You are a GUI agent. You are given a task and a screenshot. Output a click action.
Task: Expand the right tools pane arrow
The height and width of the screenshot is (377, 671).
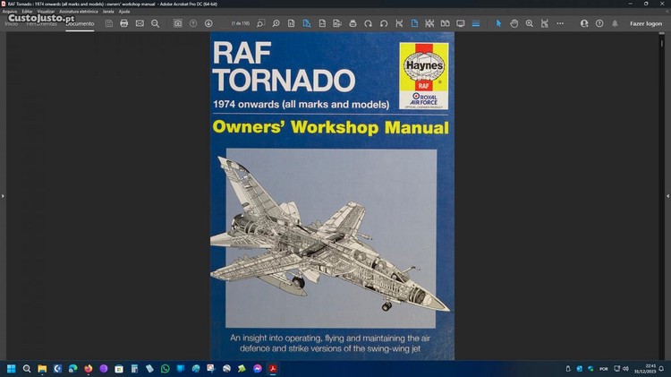[x=667, y=195]
